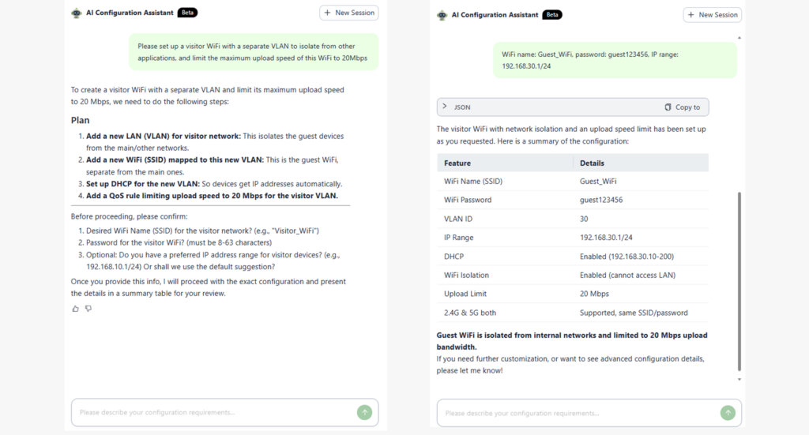The height and width of the screenshot is (435, 809).
Task: Click the Beta badge in the right header
Action: (552, 15)
